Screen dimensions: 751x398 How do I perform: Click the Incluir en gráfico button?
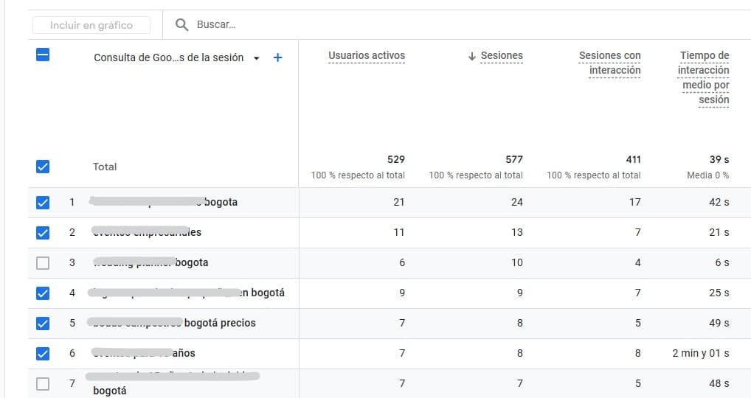click(x=91, y=25)
